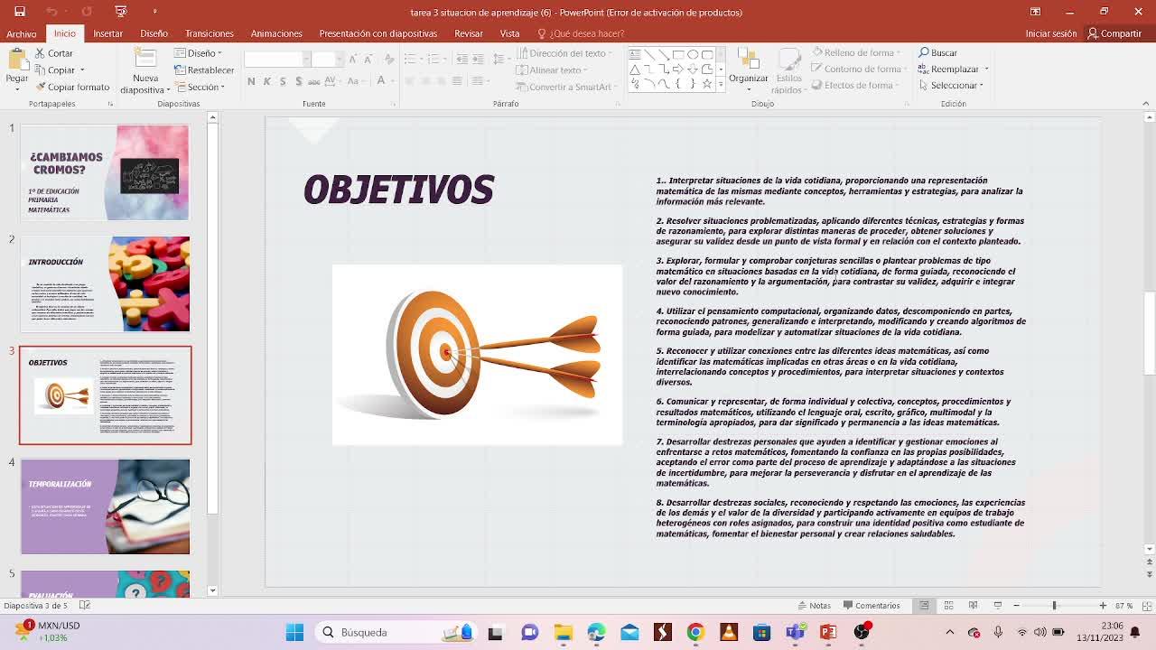Screen dimensions: 1156x650
Task: Expand the Diseño layout dropdown
Action: point(203,53)
